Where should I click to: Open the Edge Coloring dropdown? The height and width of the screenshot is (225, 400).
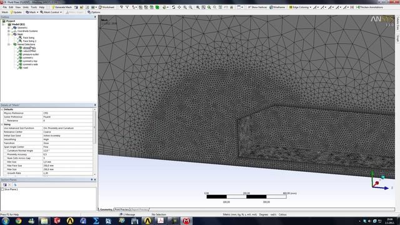click(x=300, y=7)
